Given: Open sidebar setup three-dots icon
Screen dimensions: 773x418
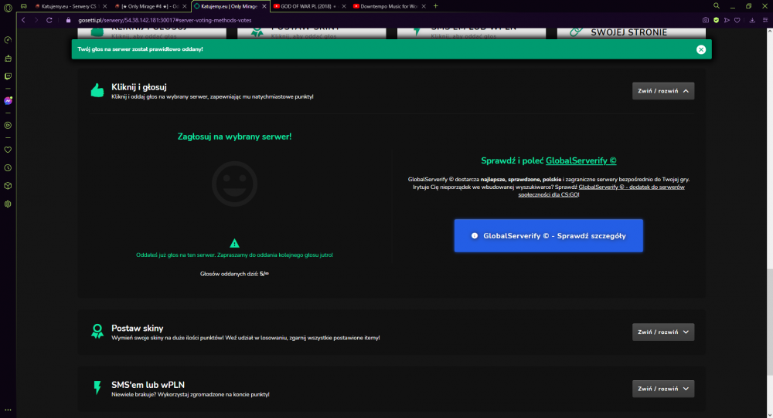Looking at the screenshot, I should (x=8, y=410).
